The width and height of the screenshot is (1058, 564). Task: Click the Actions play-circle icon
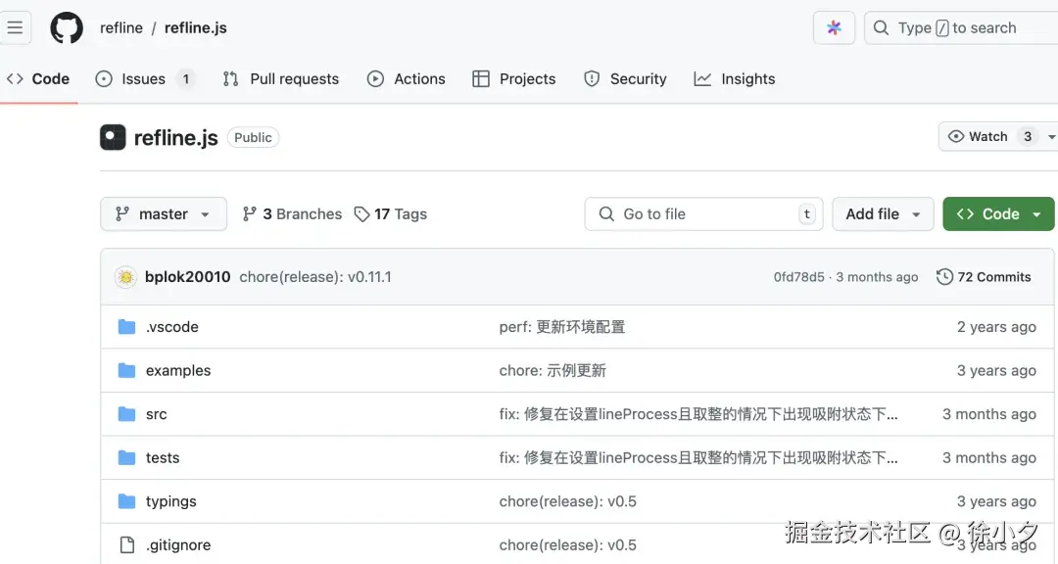pyautogui.click(x=375, y=78)
